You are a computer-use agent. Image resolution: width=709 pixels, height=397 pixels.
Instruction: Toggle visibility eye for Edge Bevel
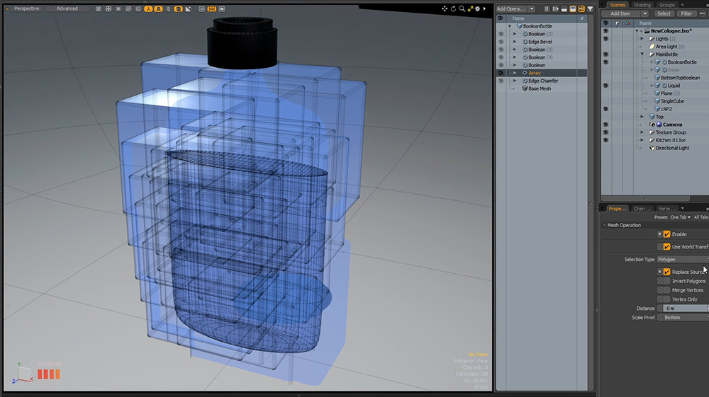[501, 42]
